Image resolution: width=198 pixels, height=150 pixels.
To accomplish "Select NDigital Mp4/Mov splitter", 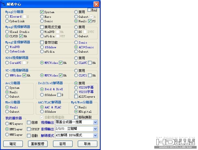I will pyautogui.click(x=76, y=111).
